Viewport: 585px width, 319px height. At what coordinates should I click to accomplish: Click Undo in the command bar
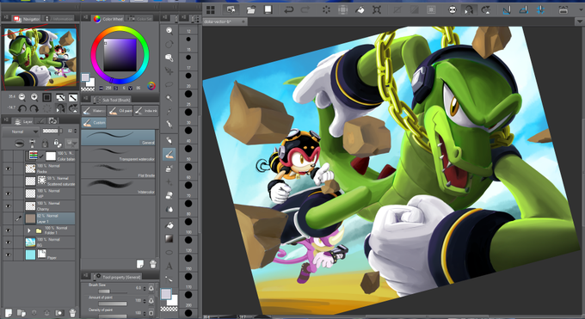point(288,10)
